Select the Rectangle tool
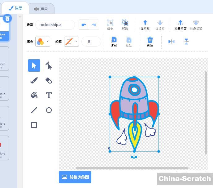 click(34, 125)
